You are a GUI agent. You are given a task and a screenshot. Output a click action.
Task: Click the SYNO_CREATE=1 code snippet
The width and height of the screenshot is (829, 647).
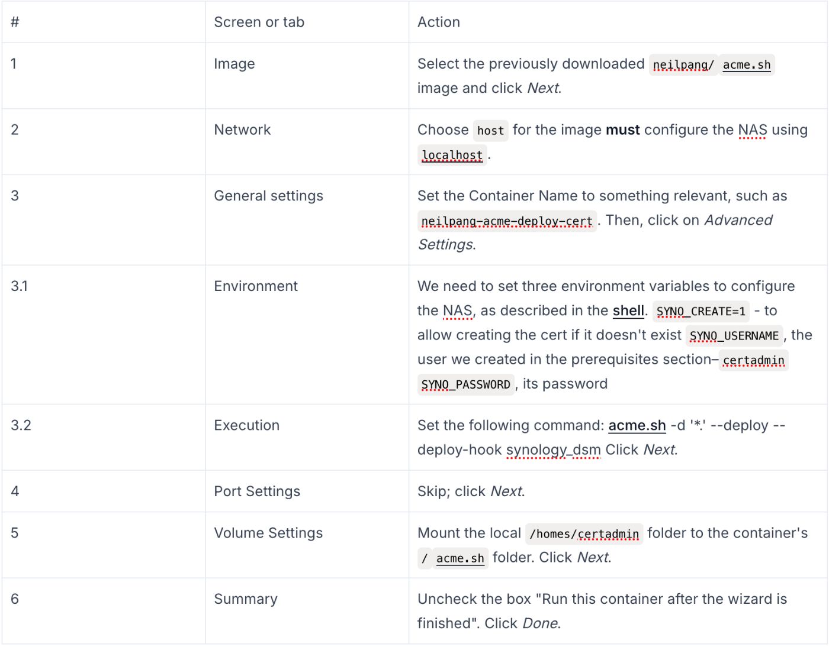coord(701,312)
